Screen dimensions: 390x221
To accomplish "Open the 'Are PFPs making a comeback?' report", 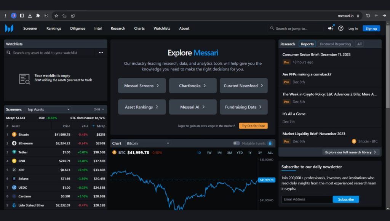I will point(307,74).
